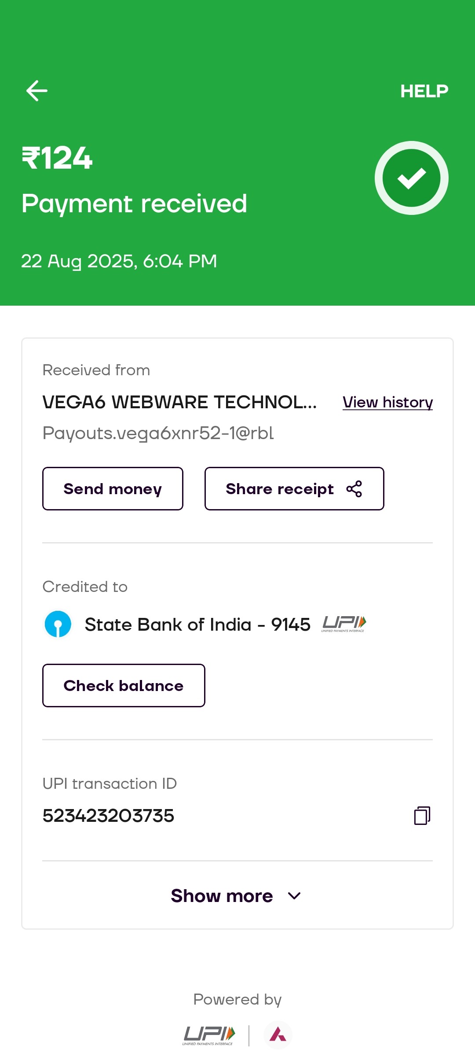Screen dimensions: 475x1057
Task: Click the chevron next to Show more
Action: click(294, 896)
